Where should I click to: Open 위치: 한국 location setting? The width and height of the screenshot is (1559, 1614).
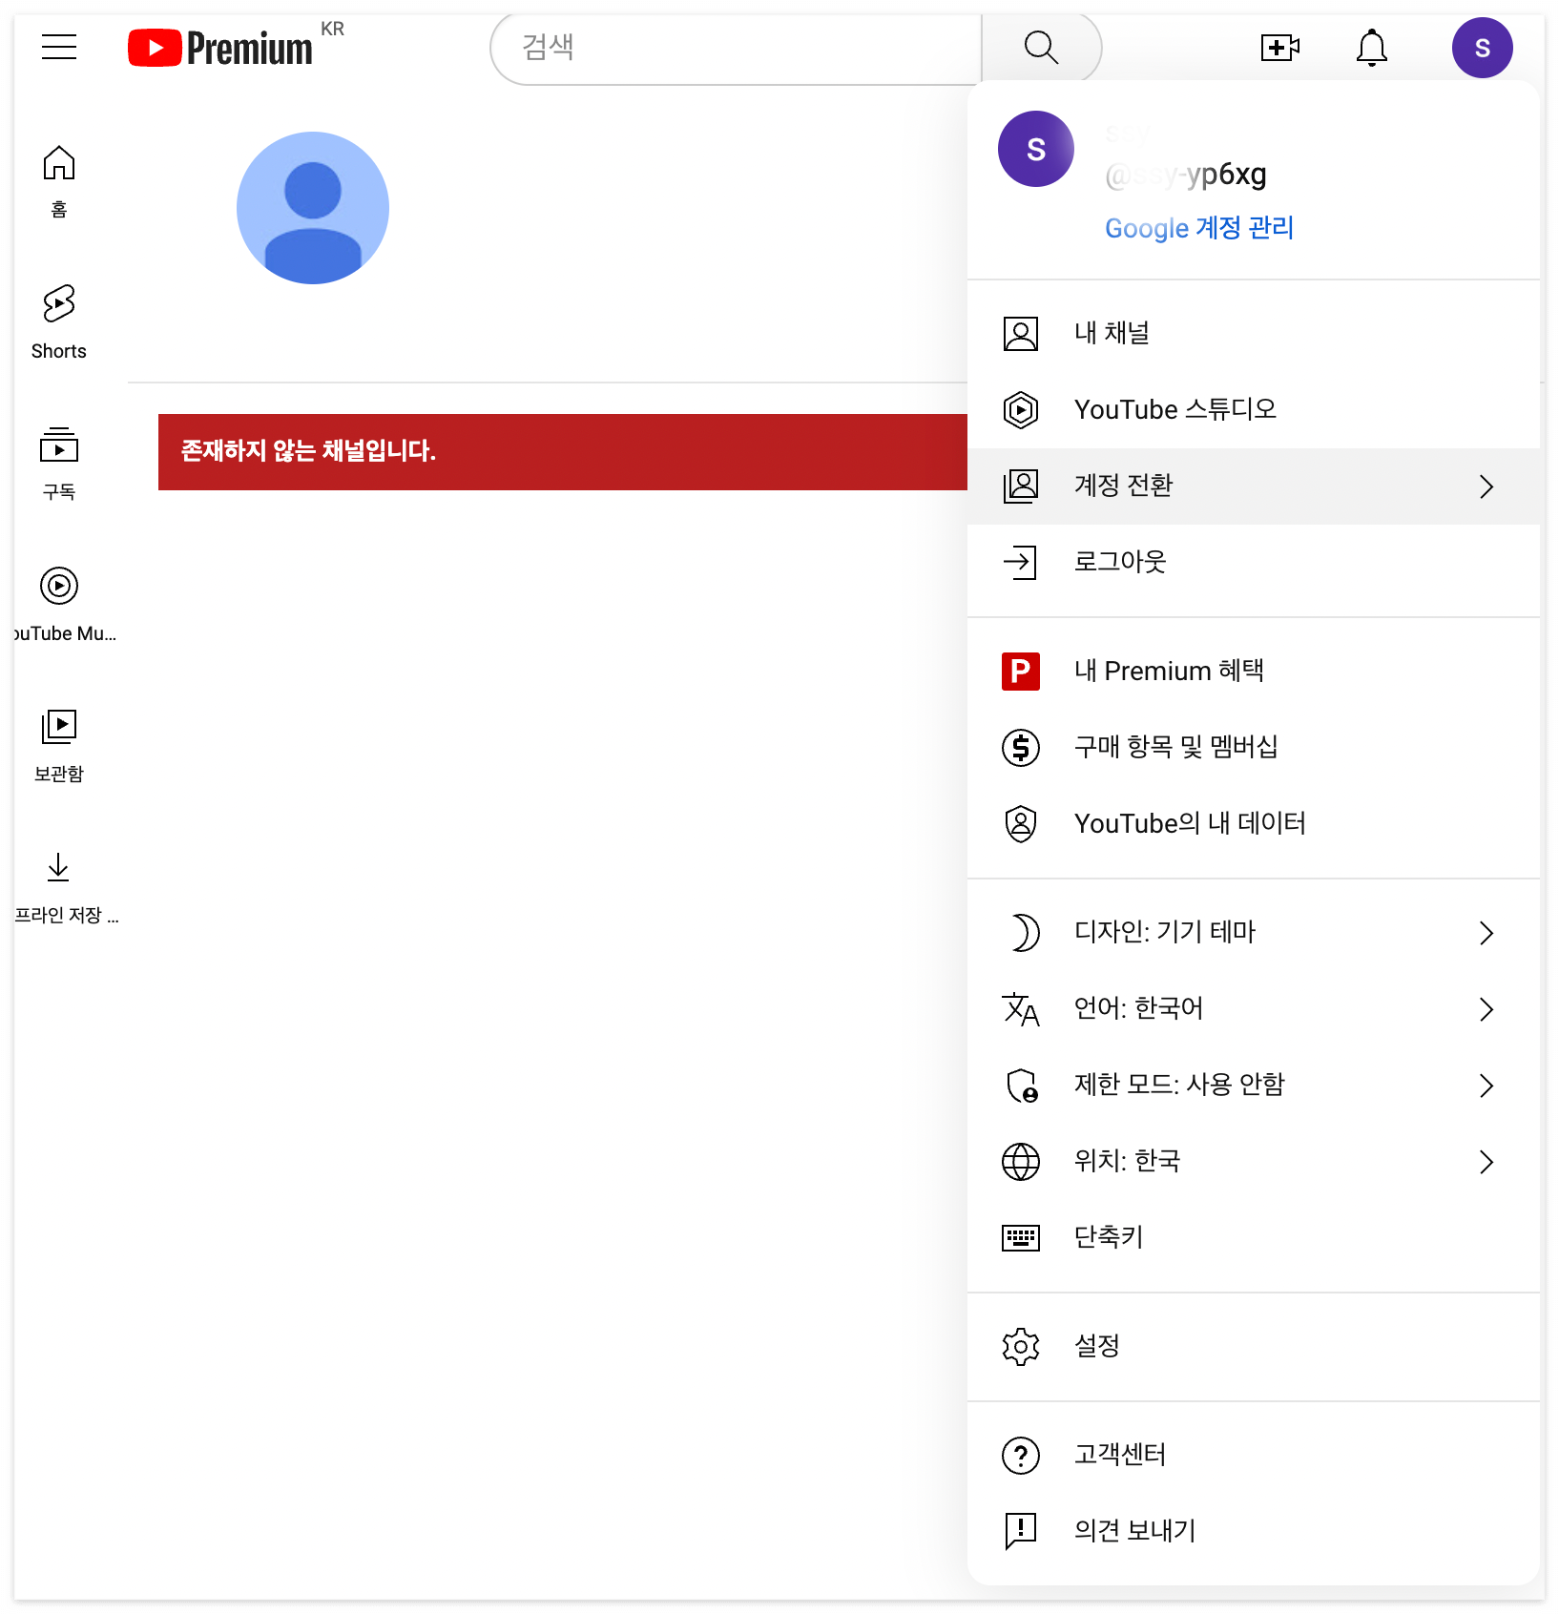[1254, 1162]
